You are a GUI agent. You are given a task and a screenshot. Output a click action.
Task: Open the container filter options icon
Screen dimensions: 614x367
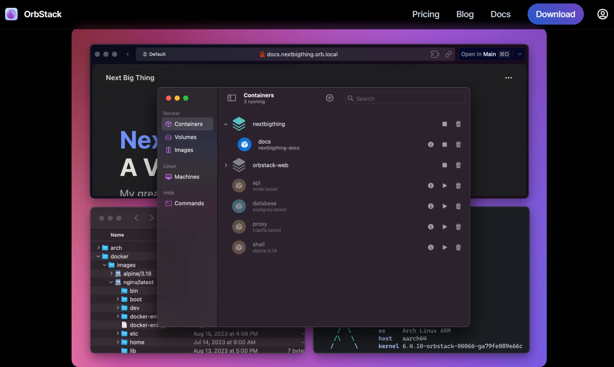tap(330, 98)
